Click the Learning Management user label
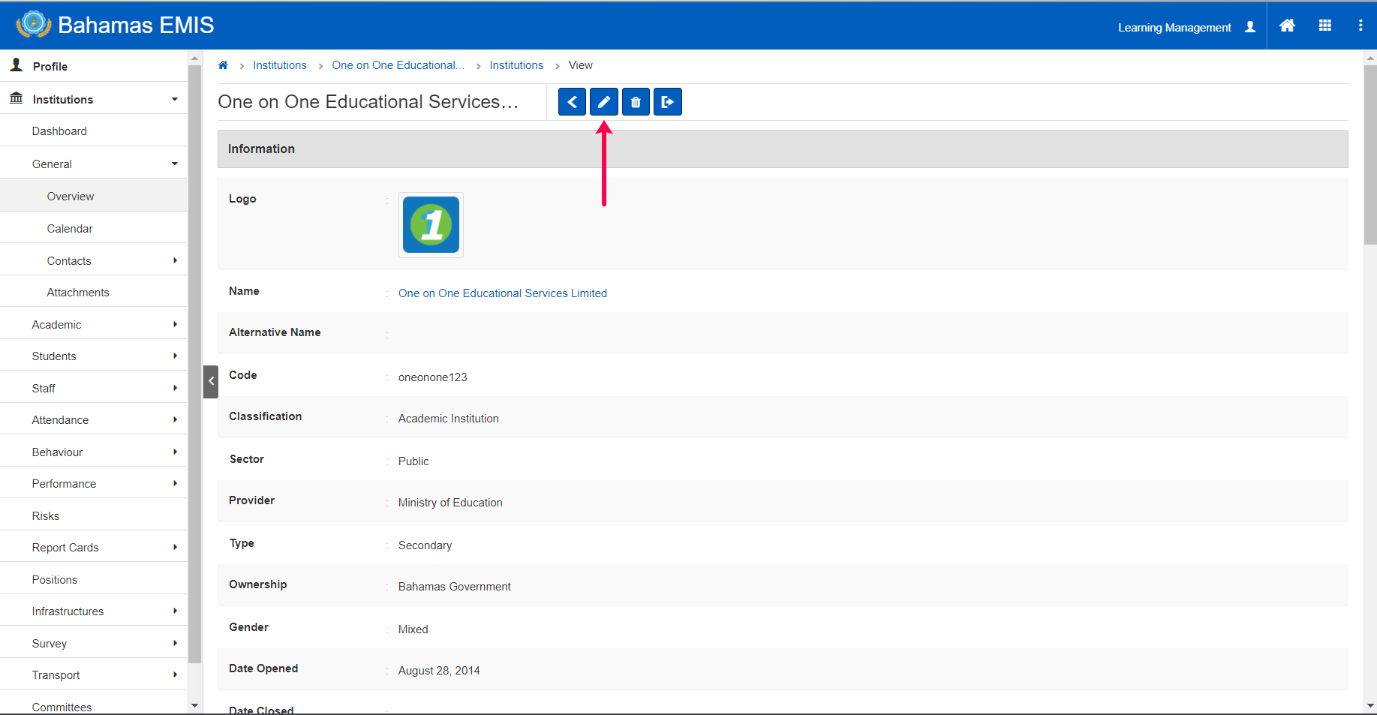Screen dimensions: 1377x715 coord(1174,28)
